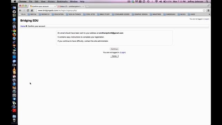Click the Pin It bookmarklet
The image size is (222, 125).
22,14
